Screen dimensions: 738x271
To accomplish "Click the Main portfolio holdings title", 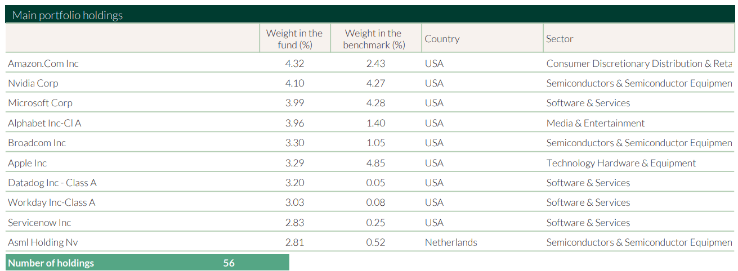I will click(x=68, y=15).
